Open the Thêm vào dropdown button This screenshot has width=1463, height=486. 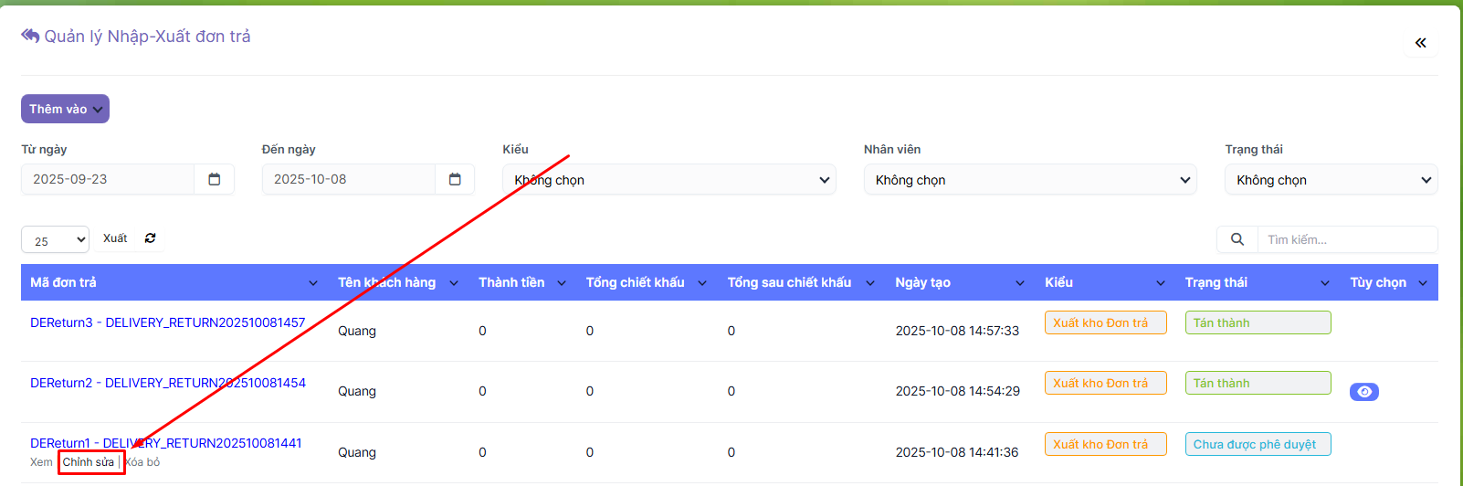(x=65, y=109)
